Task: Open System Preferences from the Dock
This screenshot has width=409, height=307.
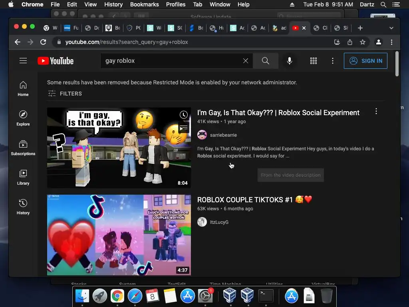Action: click(x=205, y=296)
